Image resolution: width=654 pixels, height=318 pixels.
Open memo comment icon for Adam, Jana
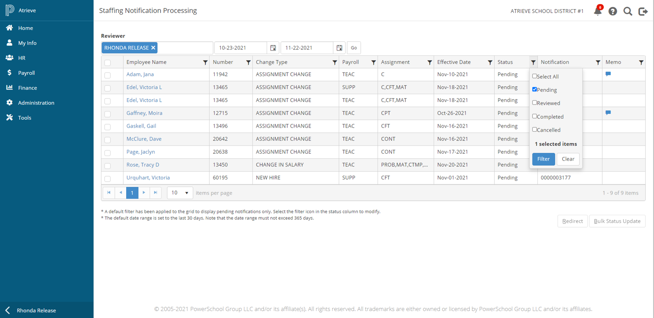pyautogui.click(x=608, y=74)
